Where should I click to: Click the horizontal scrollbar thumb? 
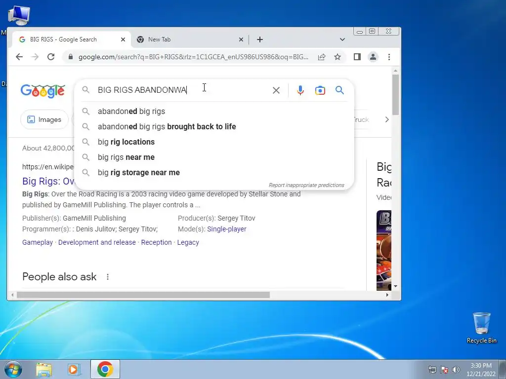[143, 295]
